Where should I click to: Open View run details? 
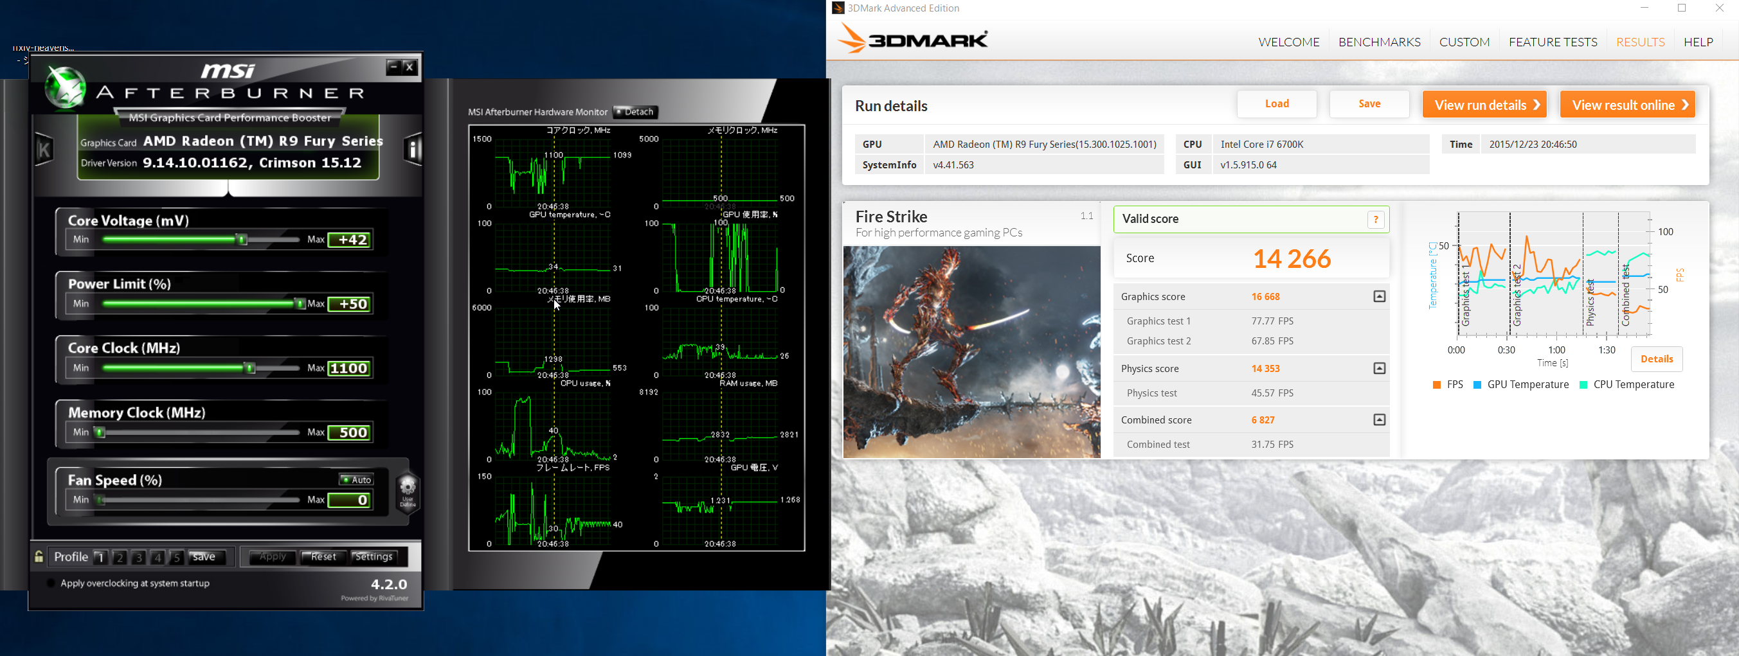1484,105
